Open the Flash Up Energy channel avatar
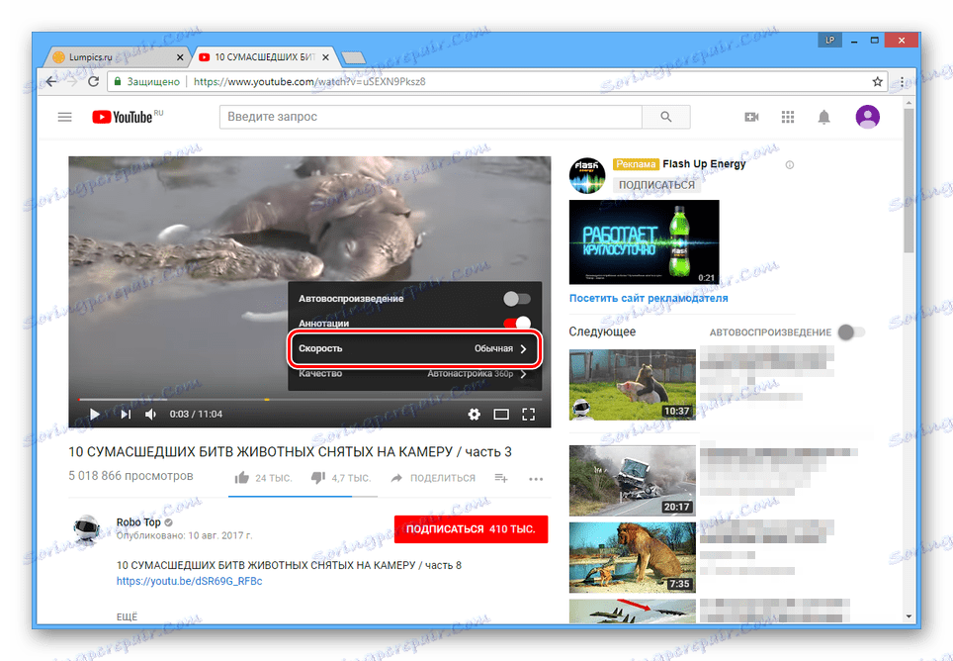 (x=587, y=176)
